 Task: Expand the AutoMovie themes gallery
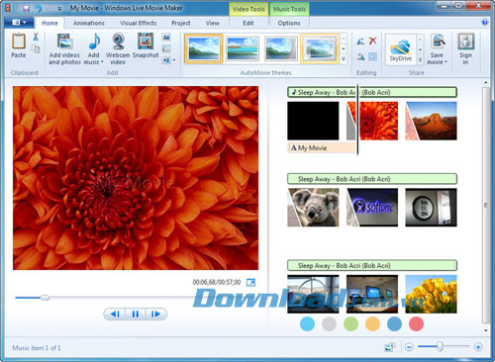(344, 59)
